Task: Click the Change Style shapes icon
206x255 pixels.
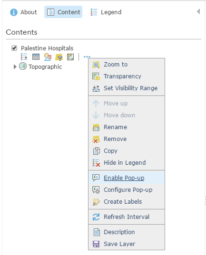Action: point(48,57)
